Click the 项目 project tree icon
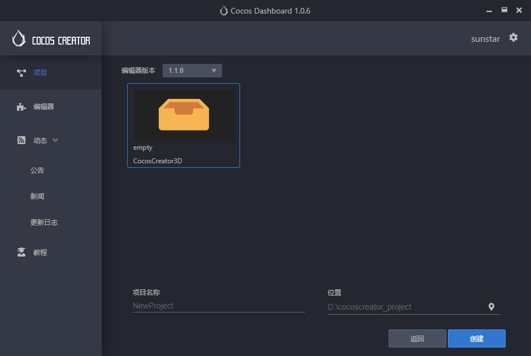Screen dimensions: 531x356 [x=21, y=72]
